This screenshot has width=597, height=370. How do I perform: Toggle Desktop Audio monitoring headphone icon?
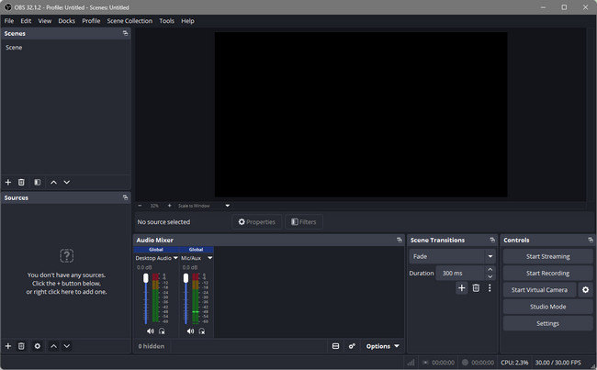162,331
